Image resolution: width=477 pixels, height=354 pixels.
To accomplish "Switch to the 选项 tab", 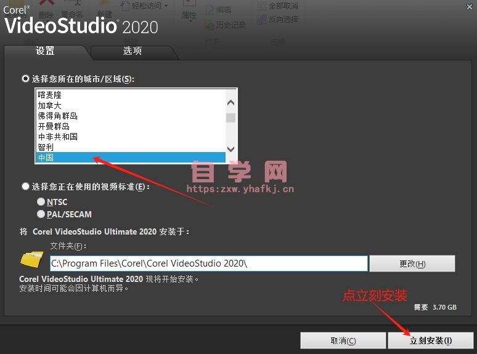I will pos(132,51).
